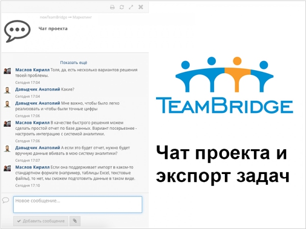Viewport: 306px width, 229px height.
Task: Open Маслов Кирилл profile in 17:04 message
Action: 33,70
